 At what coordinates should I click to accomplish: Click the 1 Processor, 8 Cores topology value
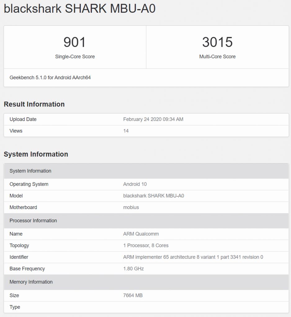(146, 245)
